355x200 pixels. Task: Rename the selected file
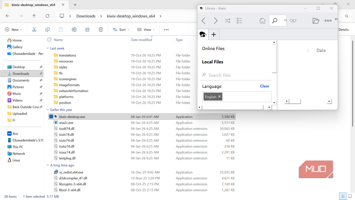pos(74,29)
